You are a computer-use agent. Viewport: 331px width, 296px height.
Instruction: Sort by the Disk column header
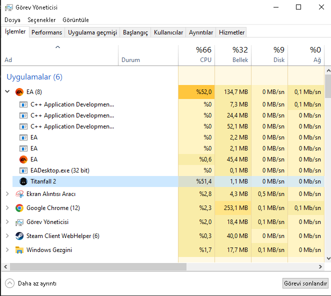coord(269,55)
